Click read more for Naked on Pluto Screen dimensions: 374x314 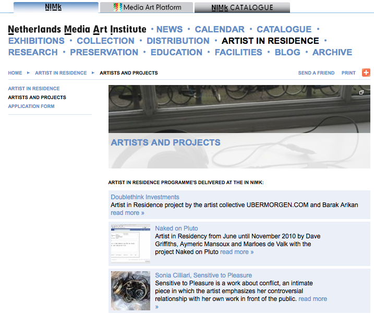[x=237, y=252]
